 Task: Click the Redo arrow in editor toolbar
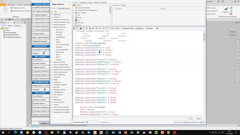point(93,28)
